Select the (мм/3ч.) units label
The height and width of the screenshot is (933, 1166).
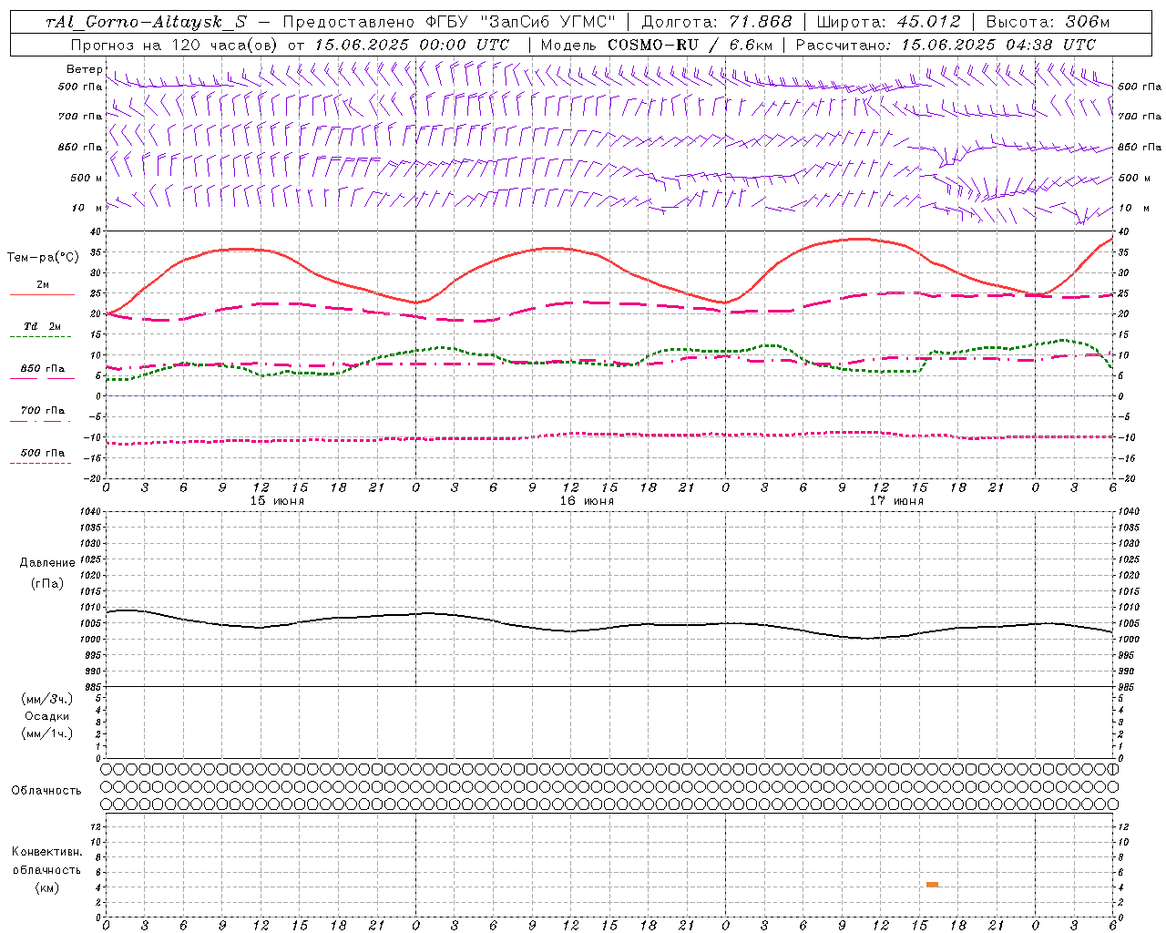[47, 699]
